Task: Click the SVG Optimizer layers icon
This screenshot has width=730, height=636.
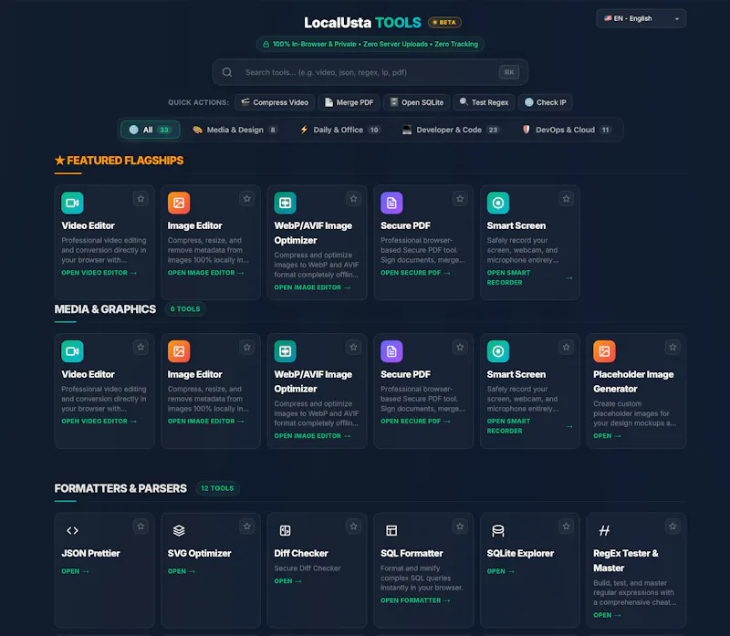Action: point(179,530)
